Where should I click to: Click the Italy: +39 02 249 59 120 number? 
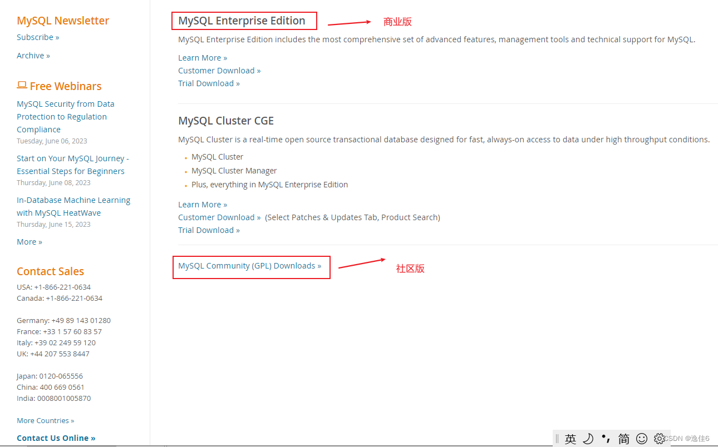click(56, 343)
